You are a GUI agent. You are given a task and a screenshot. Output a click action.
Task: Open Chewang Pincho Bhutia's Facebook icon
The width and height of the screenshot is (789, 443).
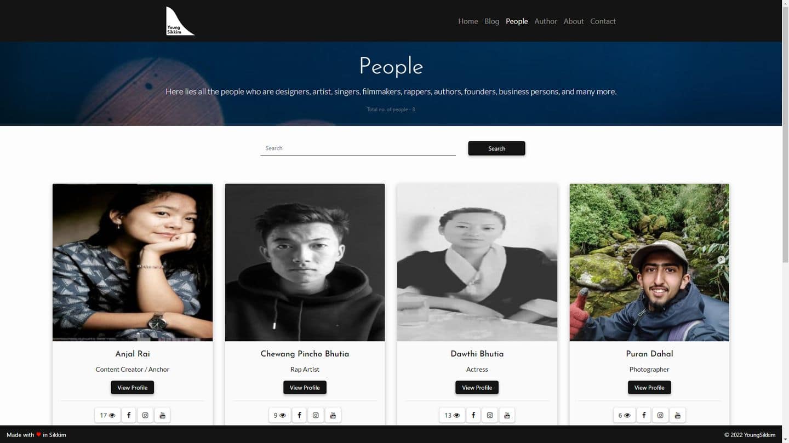tap(299, 415)
